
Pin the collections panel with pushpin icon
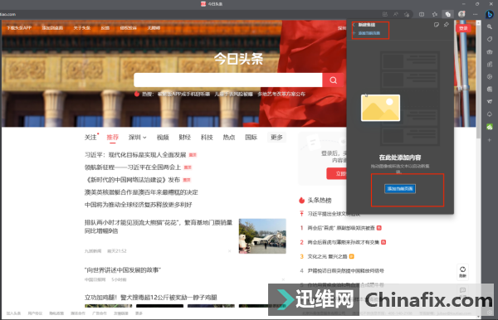pyautogui.click(x=447, y=25)
